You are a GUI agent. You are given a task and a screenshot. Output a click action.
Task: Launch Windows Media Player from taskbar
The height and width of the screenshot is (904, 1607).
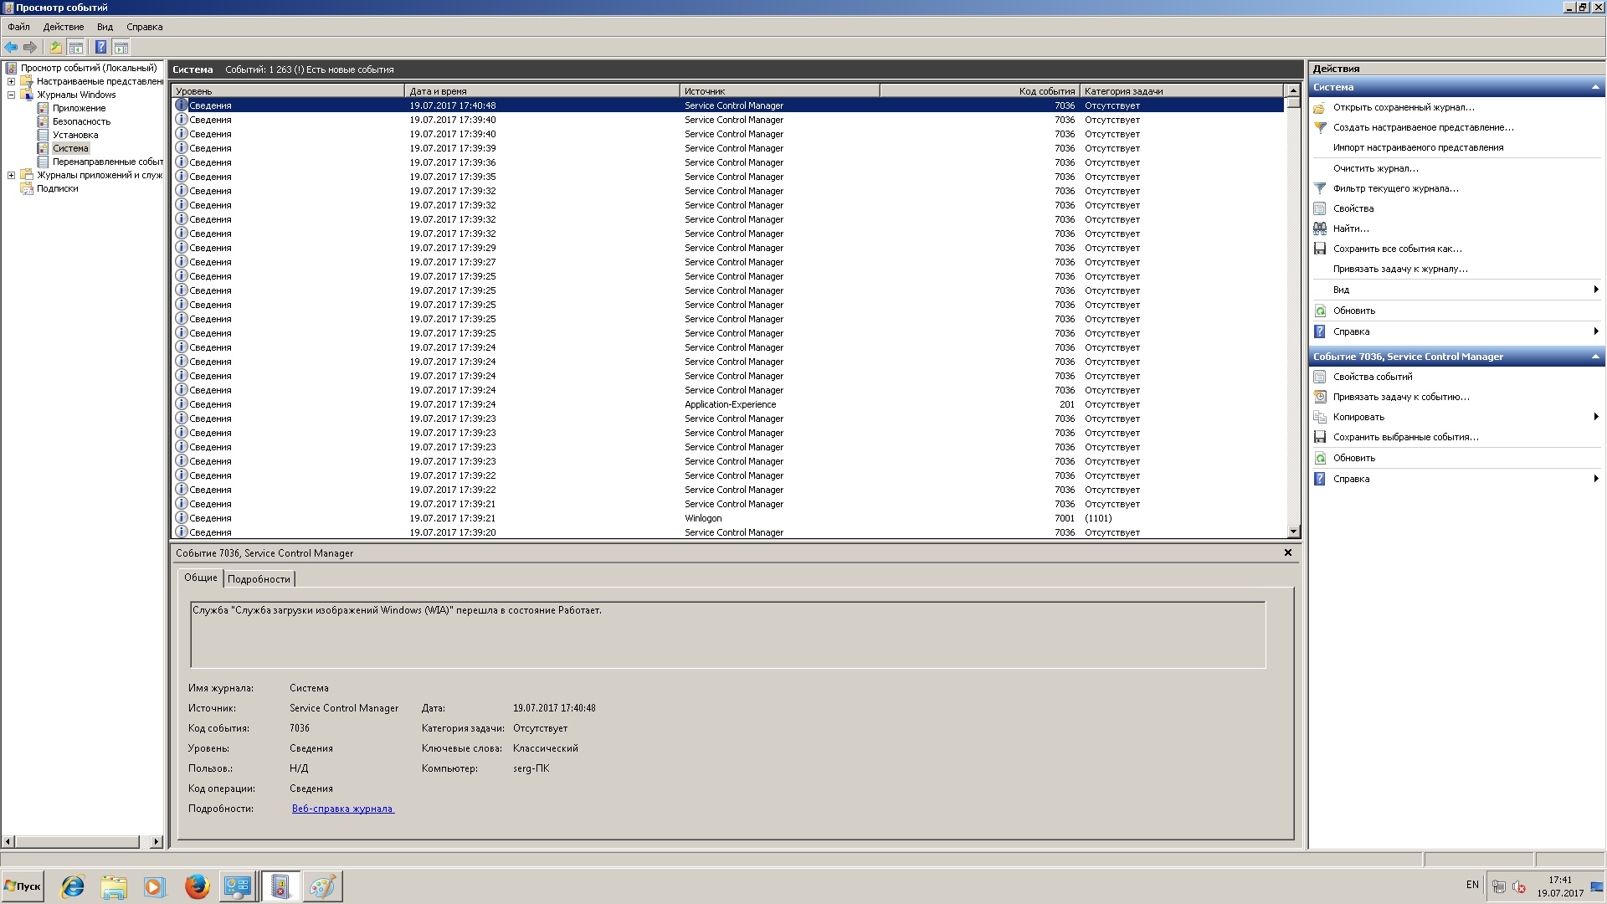pyautogui.click(x=155, y=886)
